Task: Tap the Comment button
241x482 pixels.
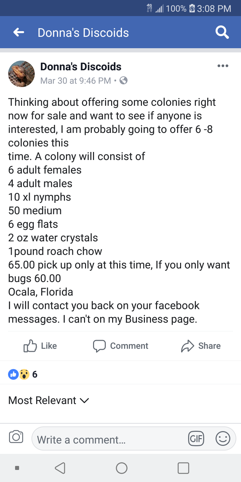Action: click(x=120, y=346)
